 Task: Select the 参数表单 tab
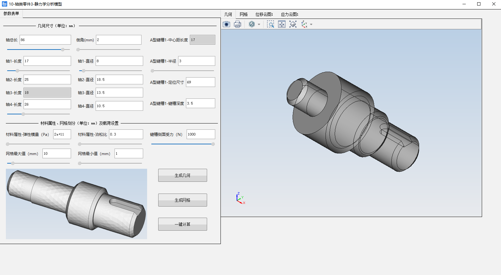point(11,14)
